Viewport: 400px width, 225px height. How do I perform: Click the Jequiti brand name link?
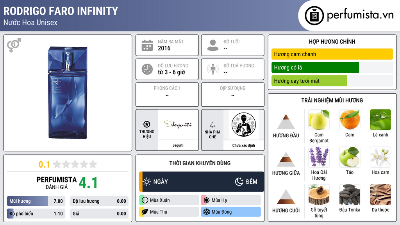[178, 145]
